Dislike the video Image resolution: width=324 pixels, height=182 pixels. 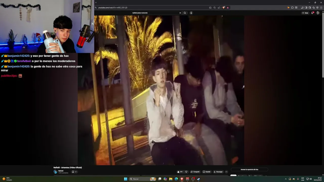(186, 172)
